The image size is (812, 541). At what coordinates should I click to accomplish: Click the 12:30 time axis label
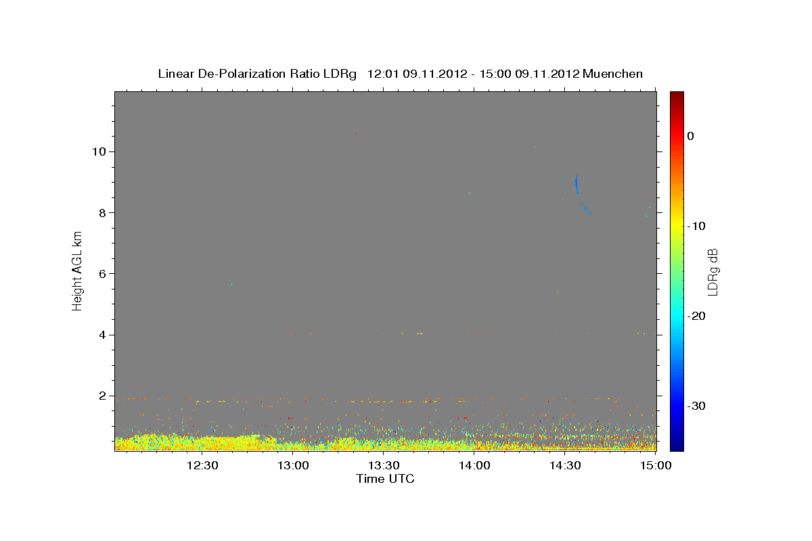(x=202, y=465)
